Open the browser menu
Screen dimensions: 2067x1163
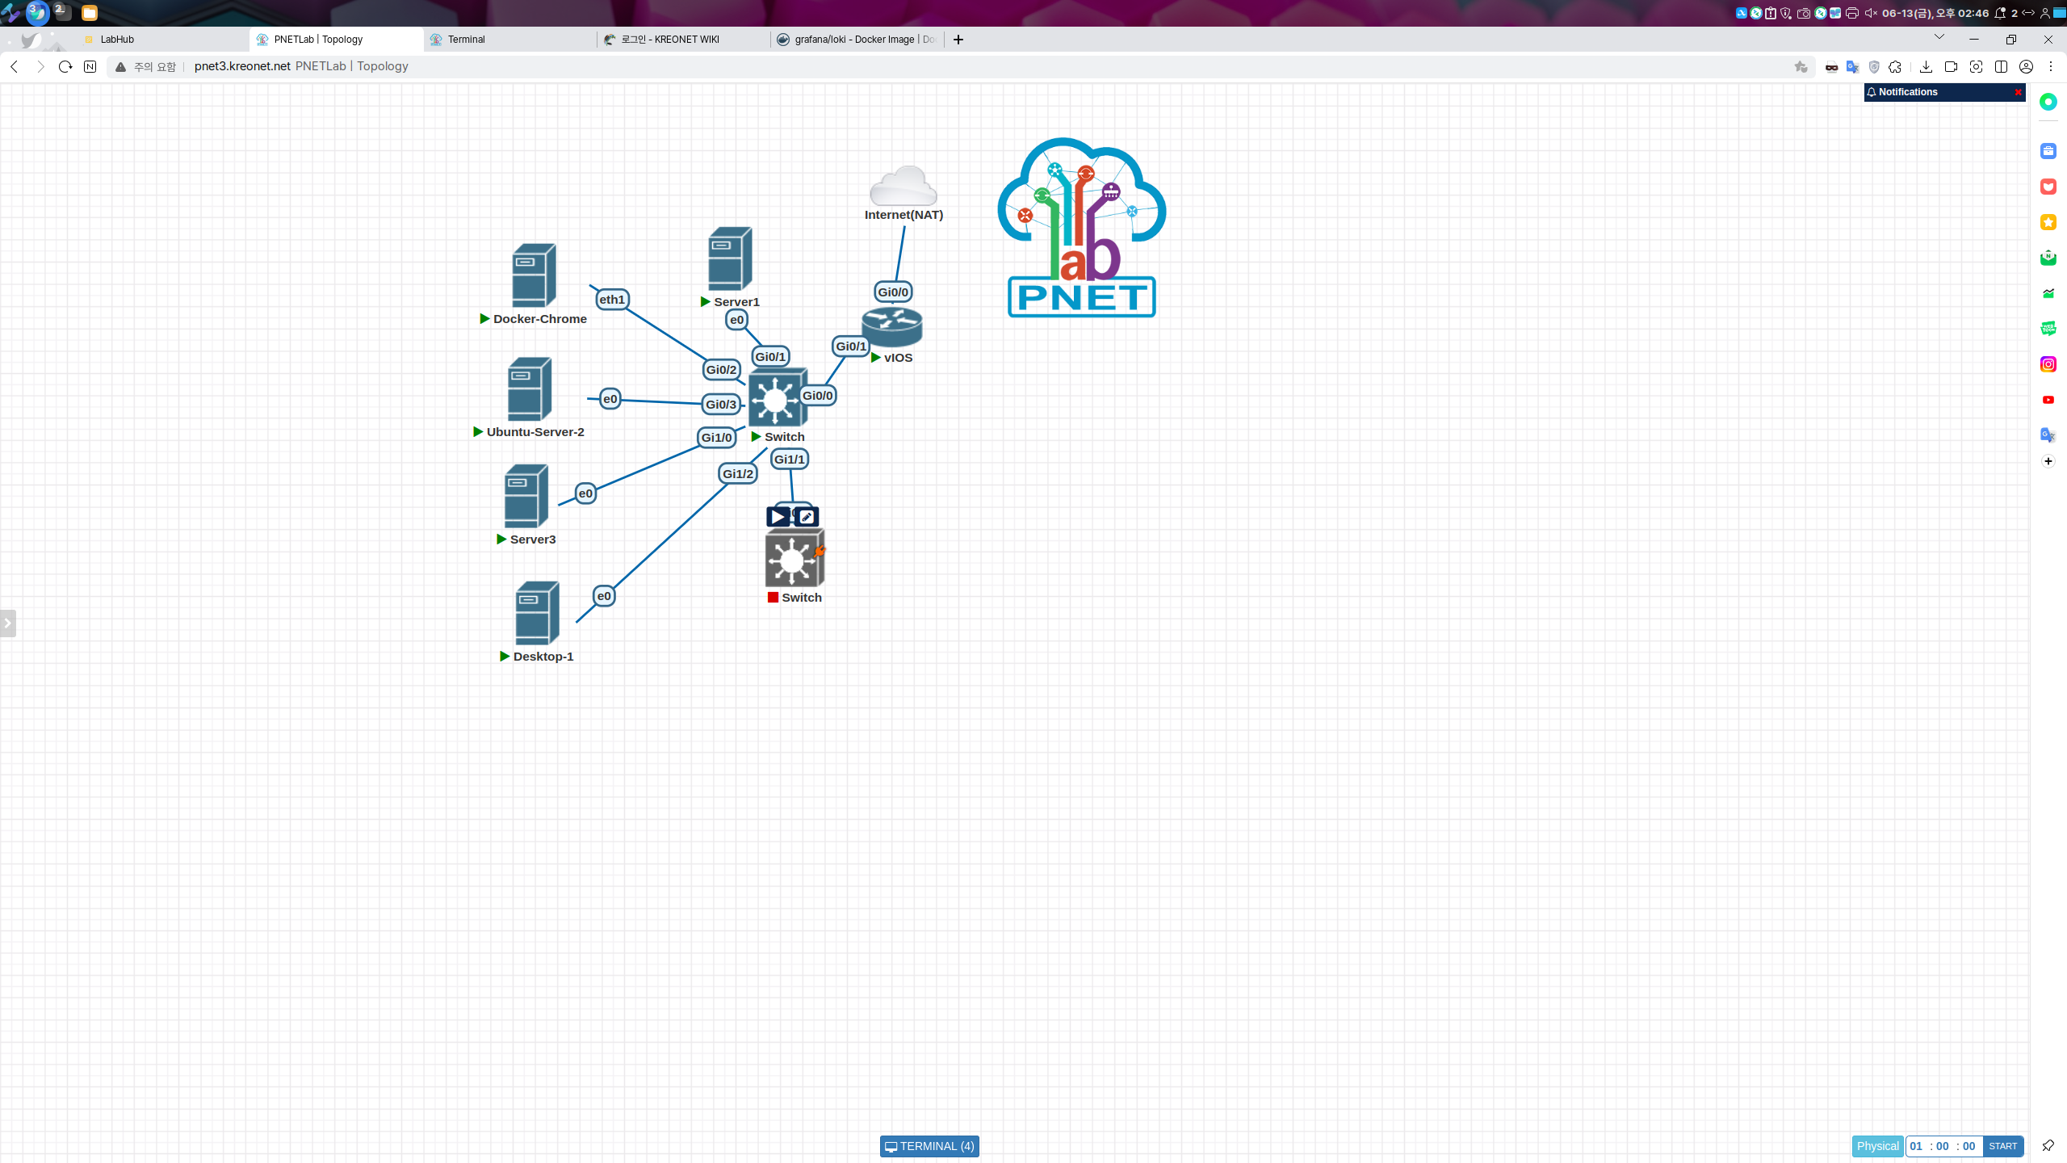pos(2051,67)
